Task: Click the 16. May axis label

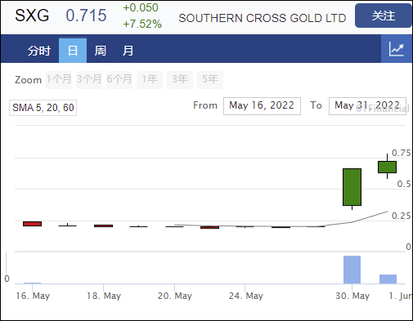Action: click(x=33, y=296)
